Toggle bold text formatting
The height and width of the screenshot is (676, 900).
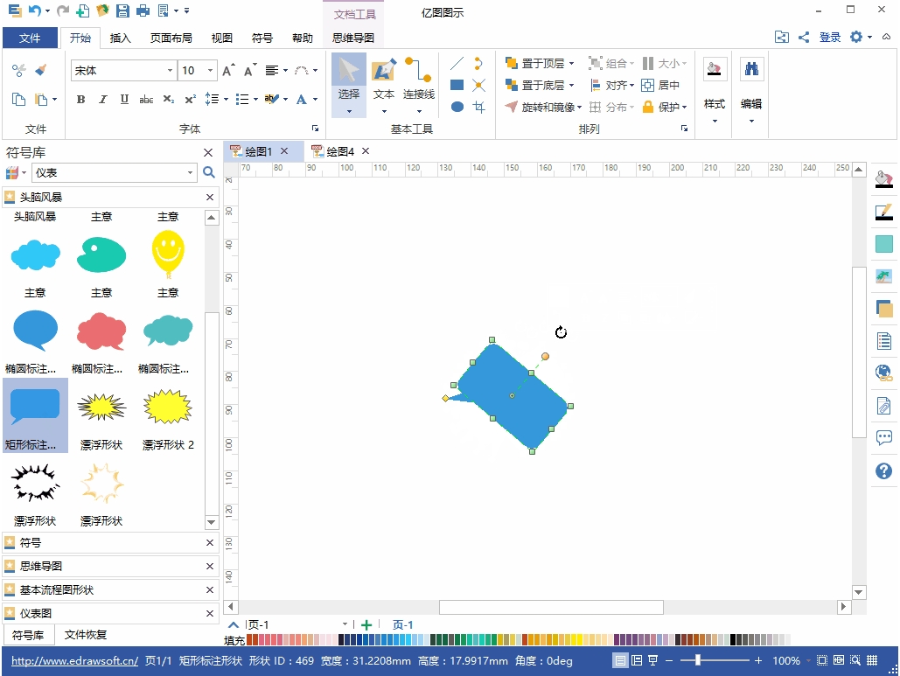tap(80, 100)
